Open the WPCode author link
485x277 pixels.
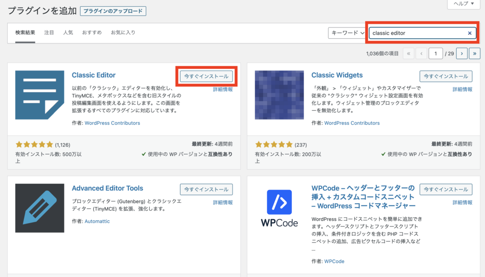(x=334, y=261)
